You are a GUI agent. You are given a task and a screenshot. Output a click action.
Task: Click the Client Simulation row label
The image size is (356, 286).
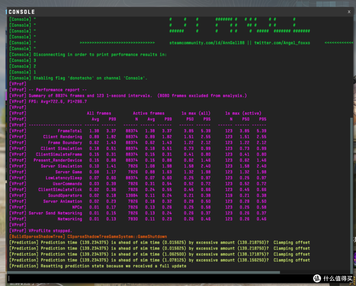(61, 149)
